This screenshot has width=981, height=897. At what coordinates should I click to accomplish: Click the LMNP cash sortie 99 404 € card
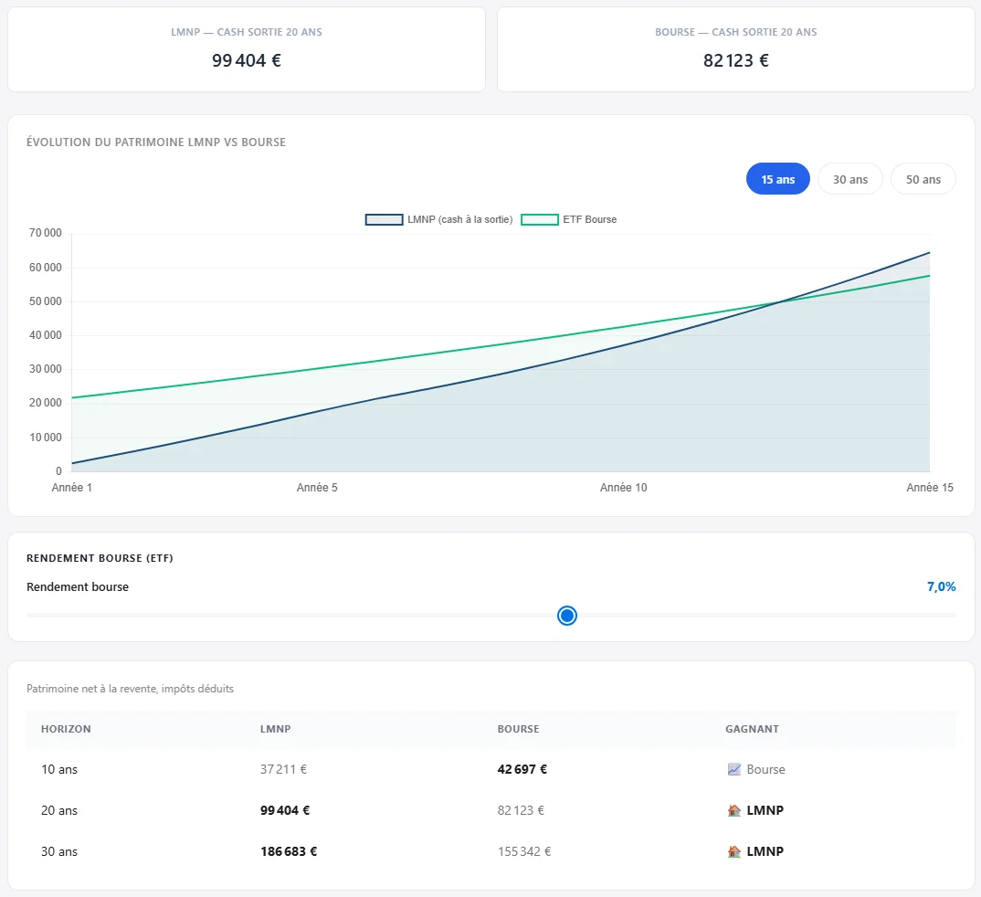point(247,49)
